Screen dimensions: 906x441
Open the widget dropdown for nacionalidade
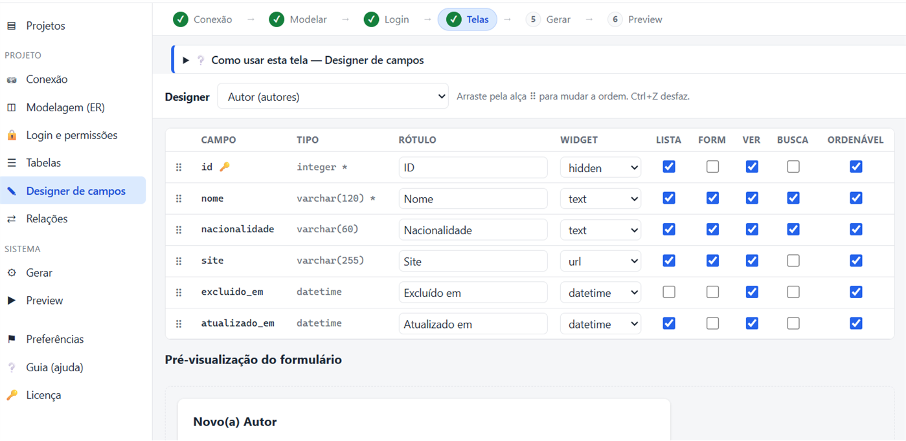pyautogui.click(x=600, y=230)
